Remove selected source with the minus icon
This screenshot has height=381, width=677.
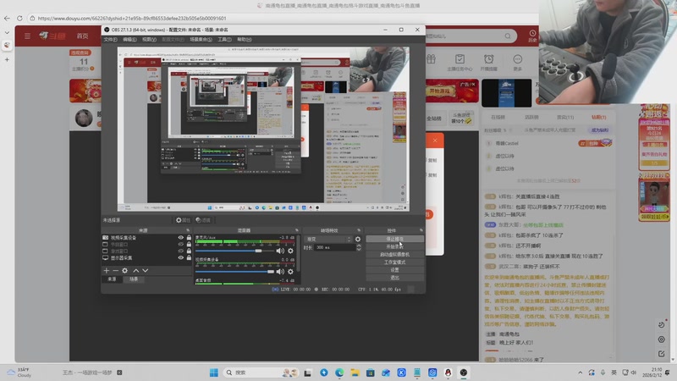[115, 270]
